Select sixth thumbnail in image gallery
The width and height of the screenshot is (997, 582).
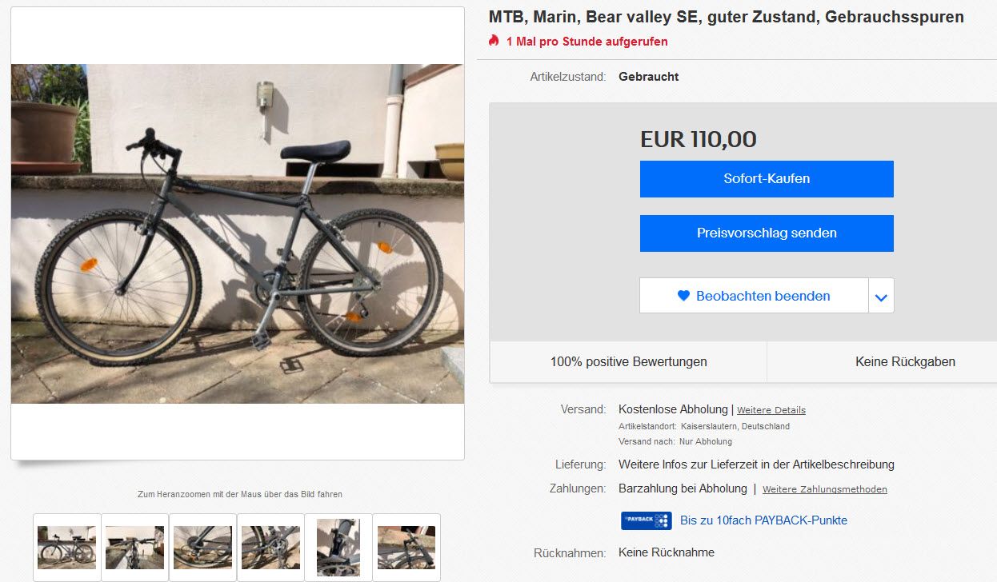point(406,547)
